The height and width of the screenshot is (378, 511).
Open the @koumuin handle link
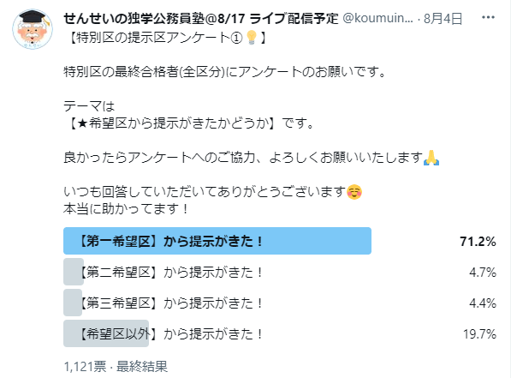(377, 18)
